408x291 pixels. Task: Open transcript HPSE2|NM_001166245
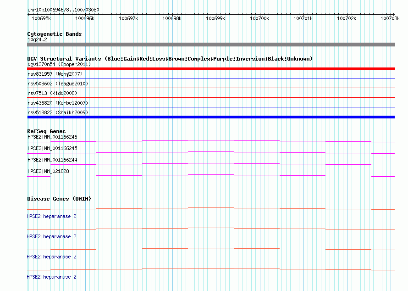point(52,149)
